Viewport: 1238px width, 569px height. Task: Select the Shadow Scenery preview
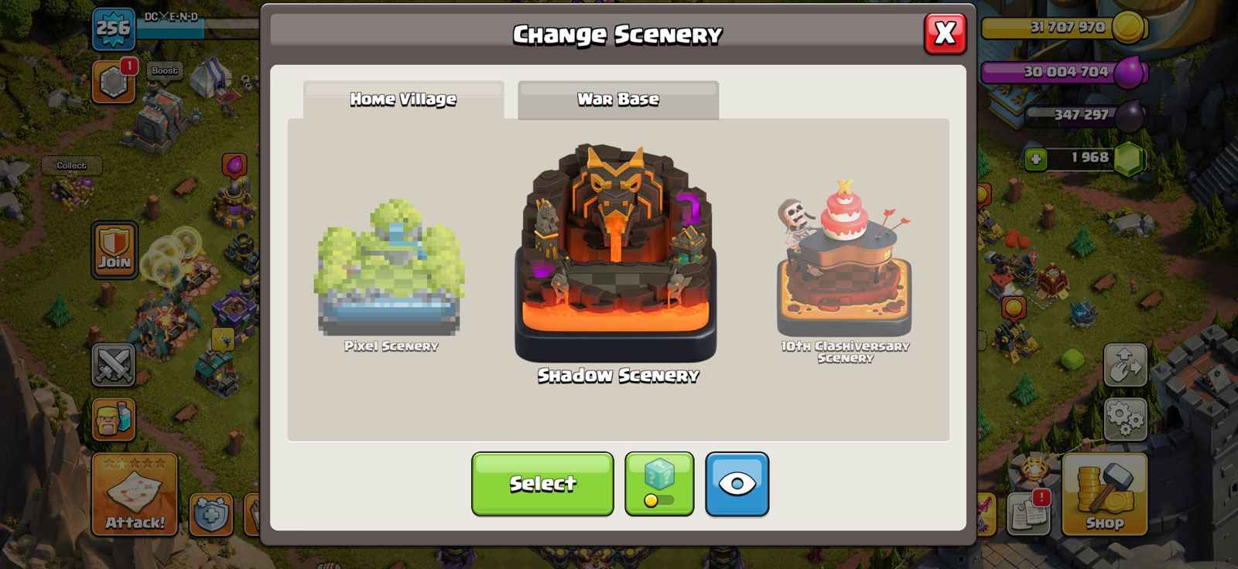(x=616, y=263)
